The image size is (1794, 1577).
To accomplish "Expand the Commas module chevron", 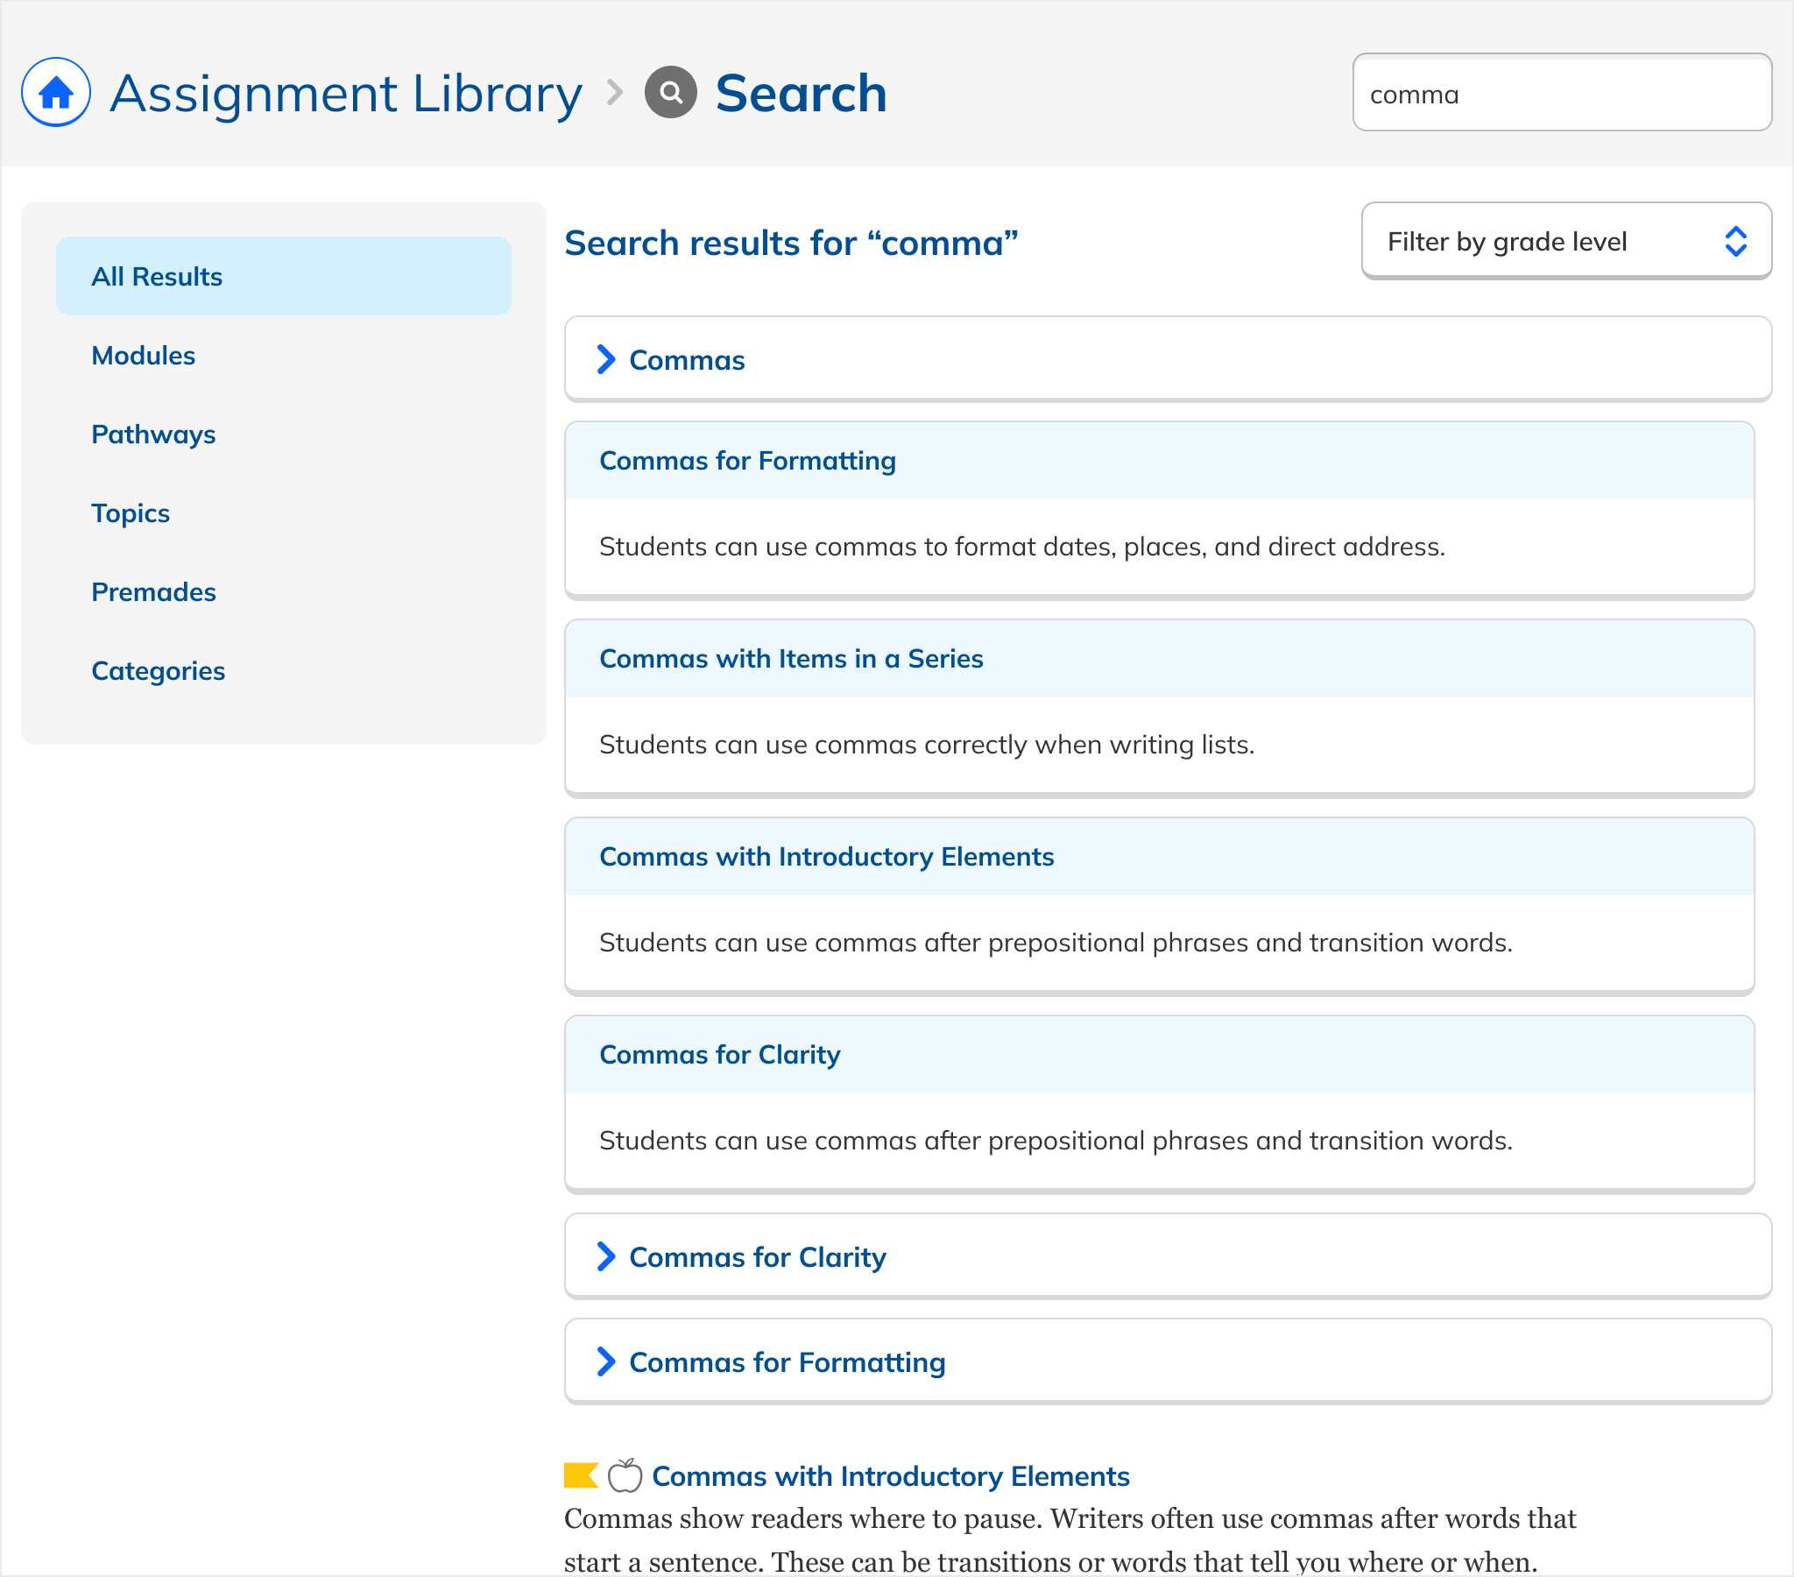I will click(x=605, y=359).
